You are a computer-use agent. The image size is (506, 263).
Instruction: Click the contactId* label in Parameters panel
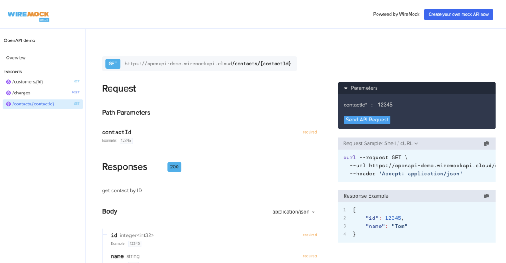[x=355, y=105]
